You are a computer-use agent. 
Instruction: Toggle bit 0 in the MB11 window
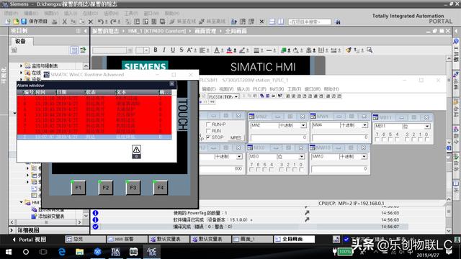pos(427,139)
